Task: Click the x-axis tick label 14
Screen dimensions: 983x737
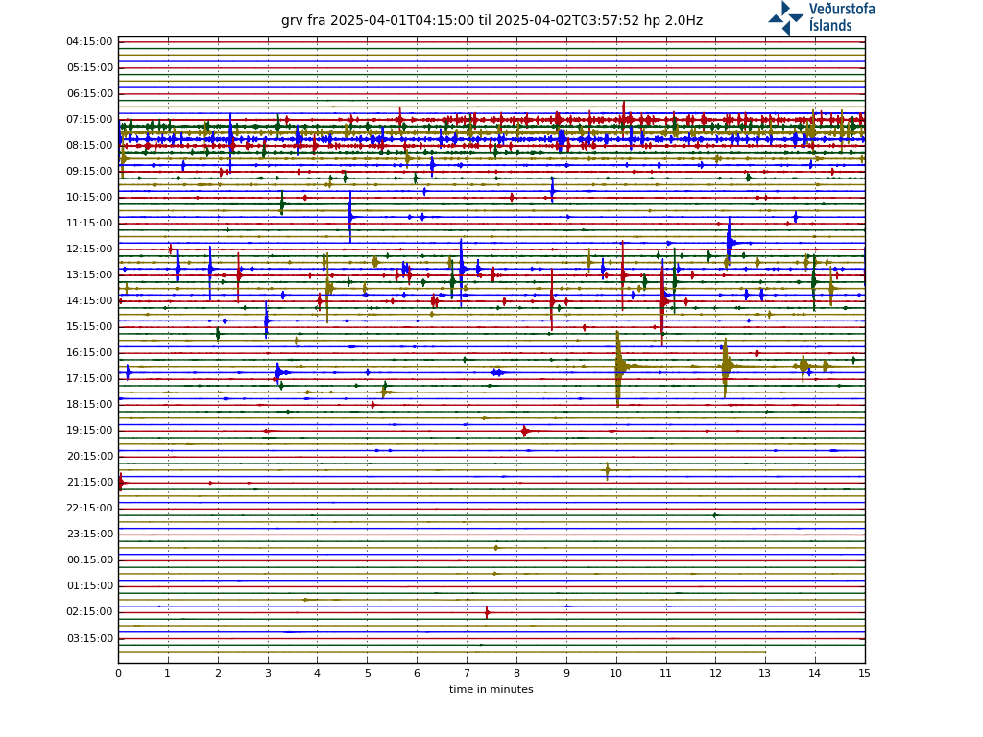Action: pos(814,673)
